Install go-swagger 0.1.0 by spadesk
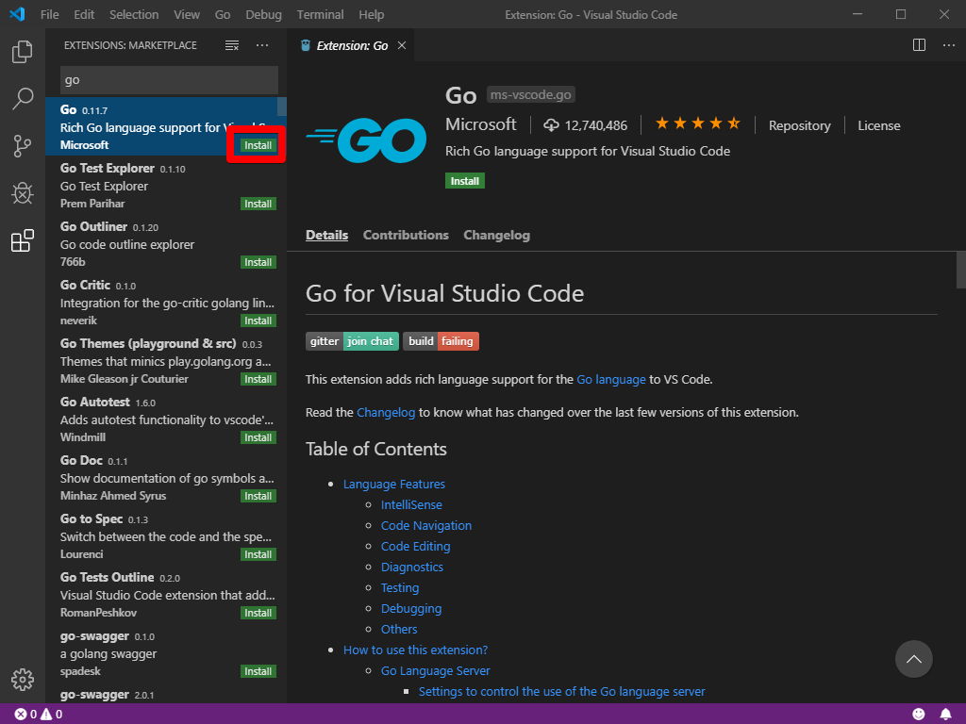966x724 pixels. point(258,671)
